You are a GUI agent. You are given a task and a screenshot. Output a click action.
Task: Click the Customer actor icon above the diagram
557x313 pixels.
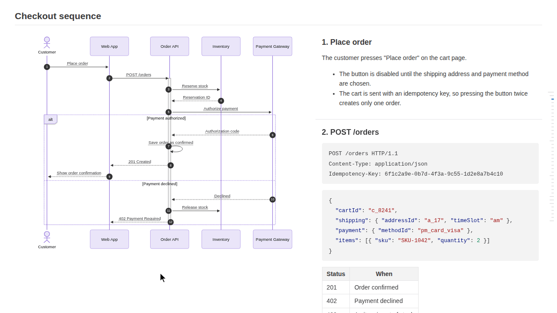(x=47, y=43)
